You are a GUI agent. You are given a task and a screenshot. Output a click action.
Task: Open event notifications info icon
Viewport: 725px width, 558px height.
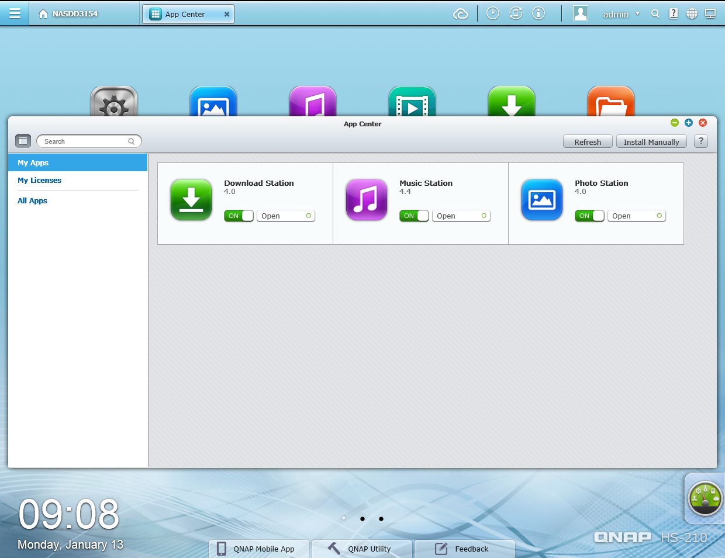coord(538,13)
